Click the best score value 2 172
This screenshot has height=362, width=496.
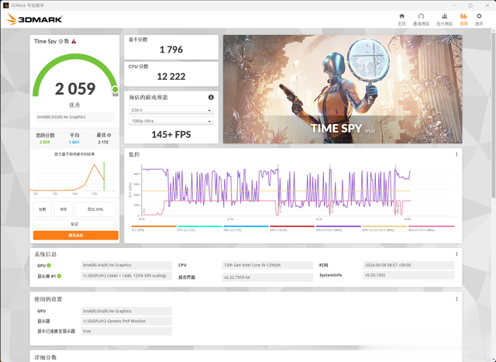coord(103,142)
